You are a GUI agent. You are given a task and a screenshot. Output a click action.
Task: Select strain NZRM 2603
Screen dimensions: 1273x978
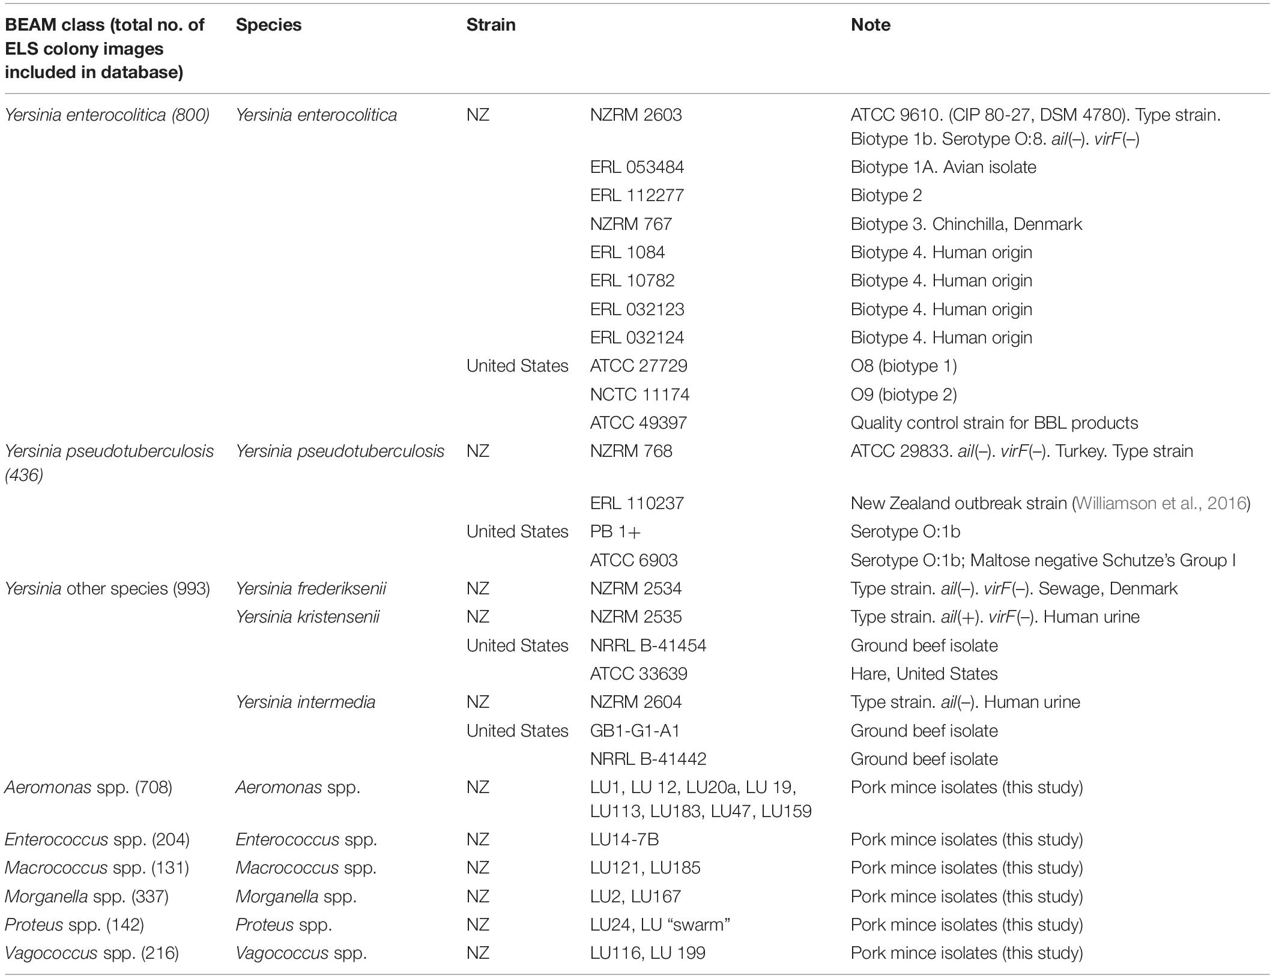click(636, 115)
